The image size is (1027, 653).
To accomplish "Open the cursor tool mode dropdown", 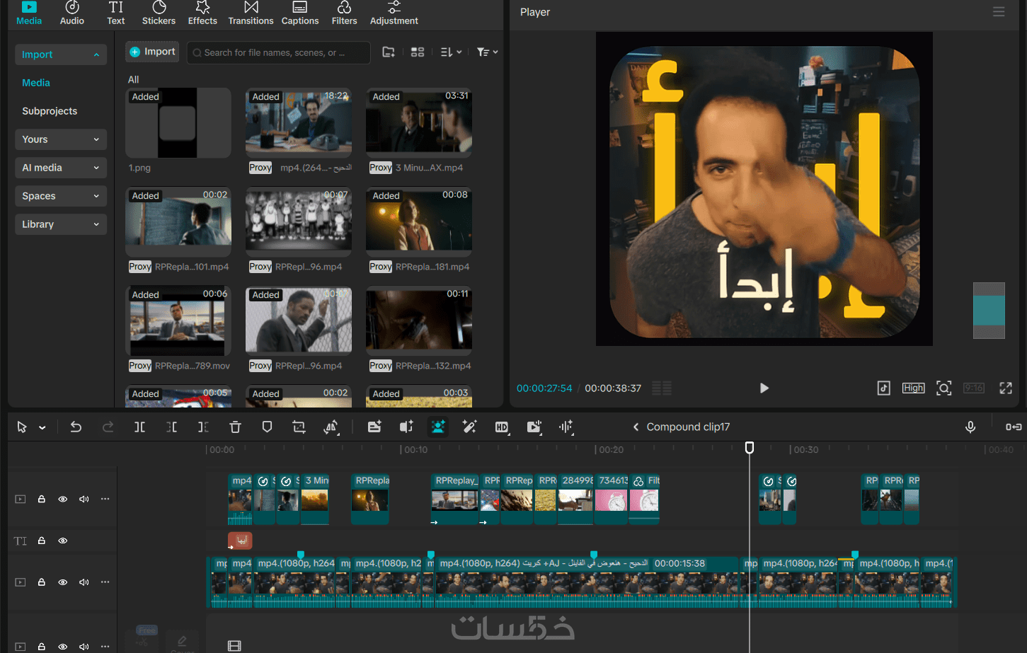I will click(42, 427).
